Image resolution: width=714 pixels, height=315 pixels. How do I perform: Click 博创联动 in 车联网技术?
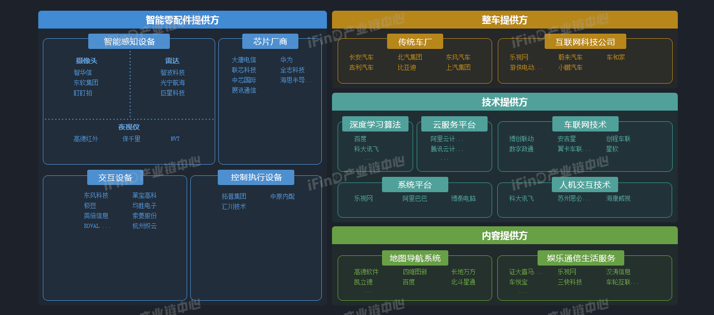[x=521, y=139]
